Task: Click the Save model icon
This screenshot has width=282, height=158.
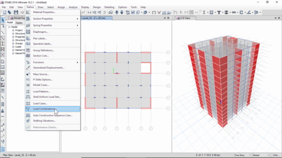Action: point(16,12)
